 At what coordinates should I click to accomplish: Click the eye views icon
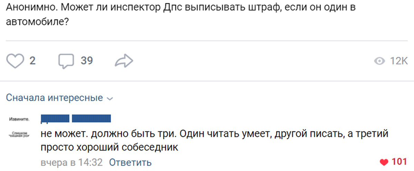pos(379,61)
